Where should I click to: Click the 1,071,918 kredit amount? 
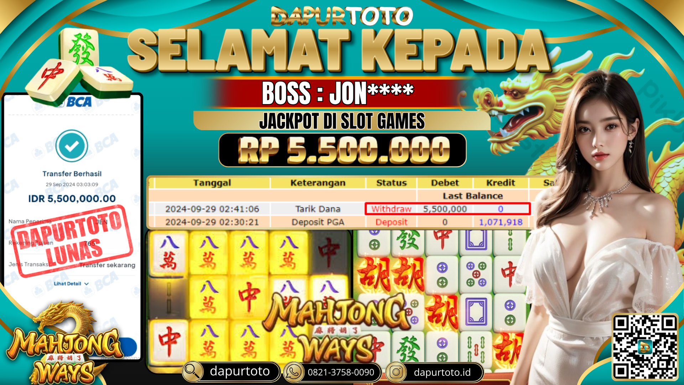(501, 222)
